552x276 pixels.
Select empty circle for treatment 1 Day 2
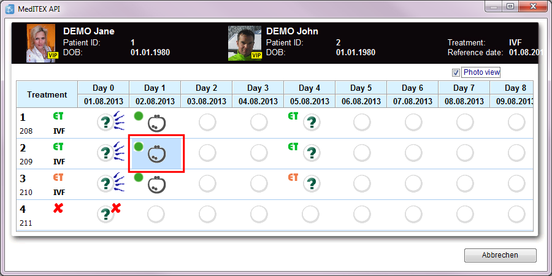[x=207, y=123]
